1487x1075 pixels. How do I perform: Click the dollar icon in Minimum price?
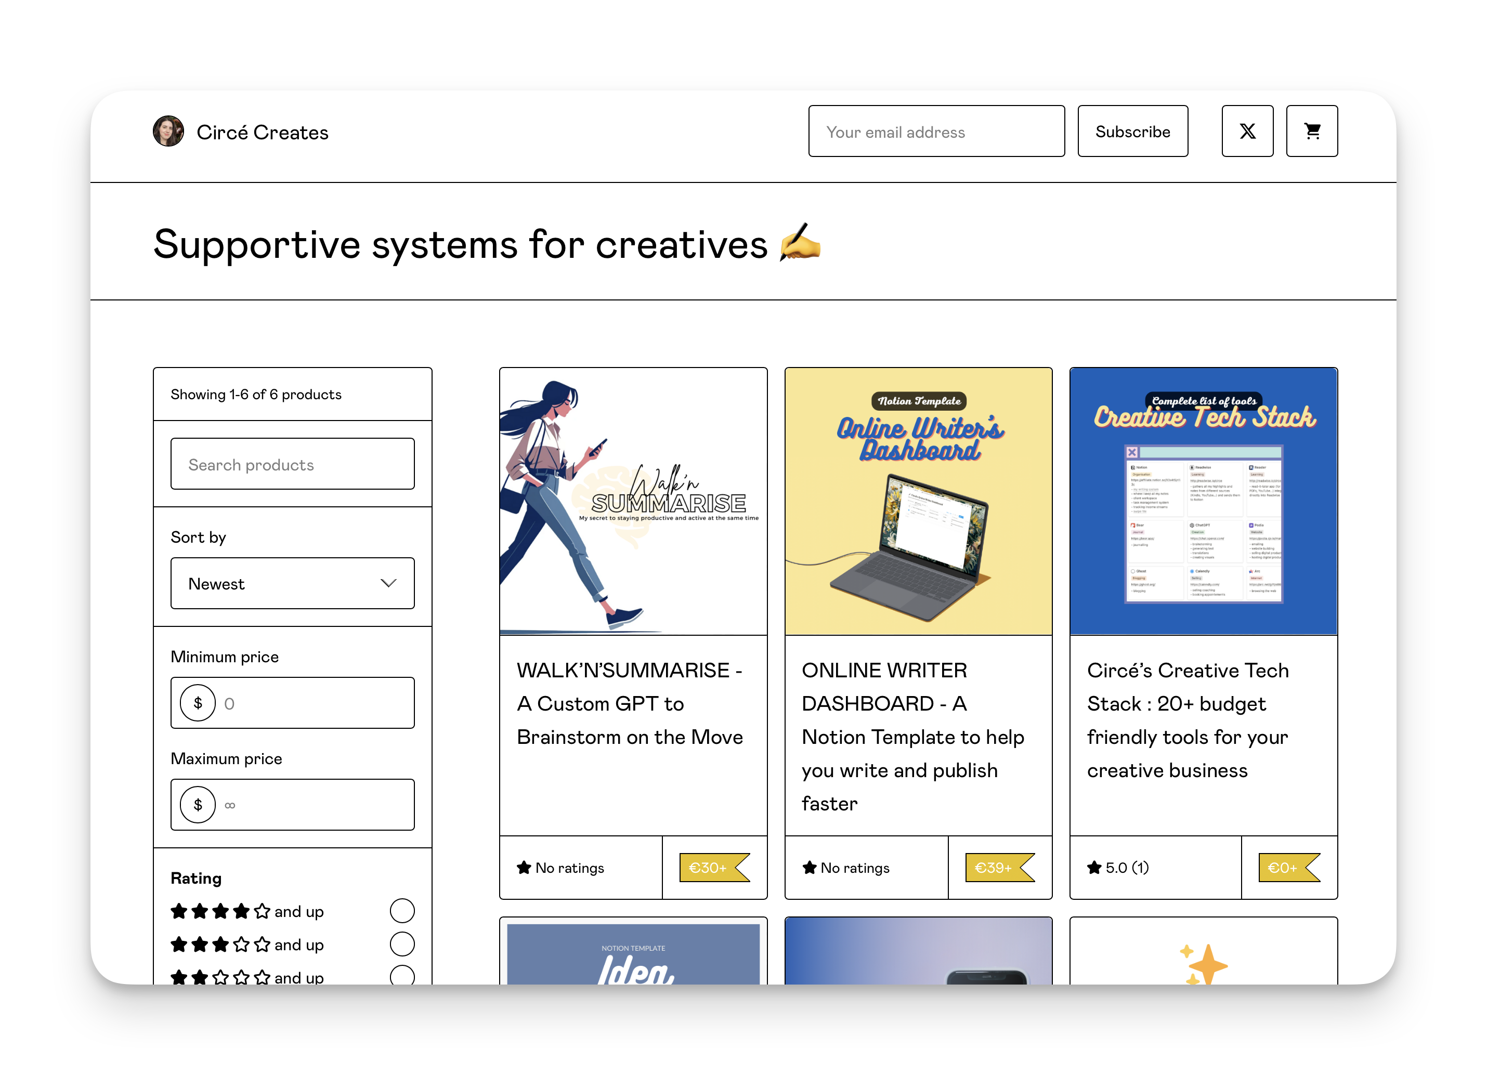pyautogui.click(x=198, y=703)
